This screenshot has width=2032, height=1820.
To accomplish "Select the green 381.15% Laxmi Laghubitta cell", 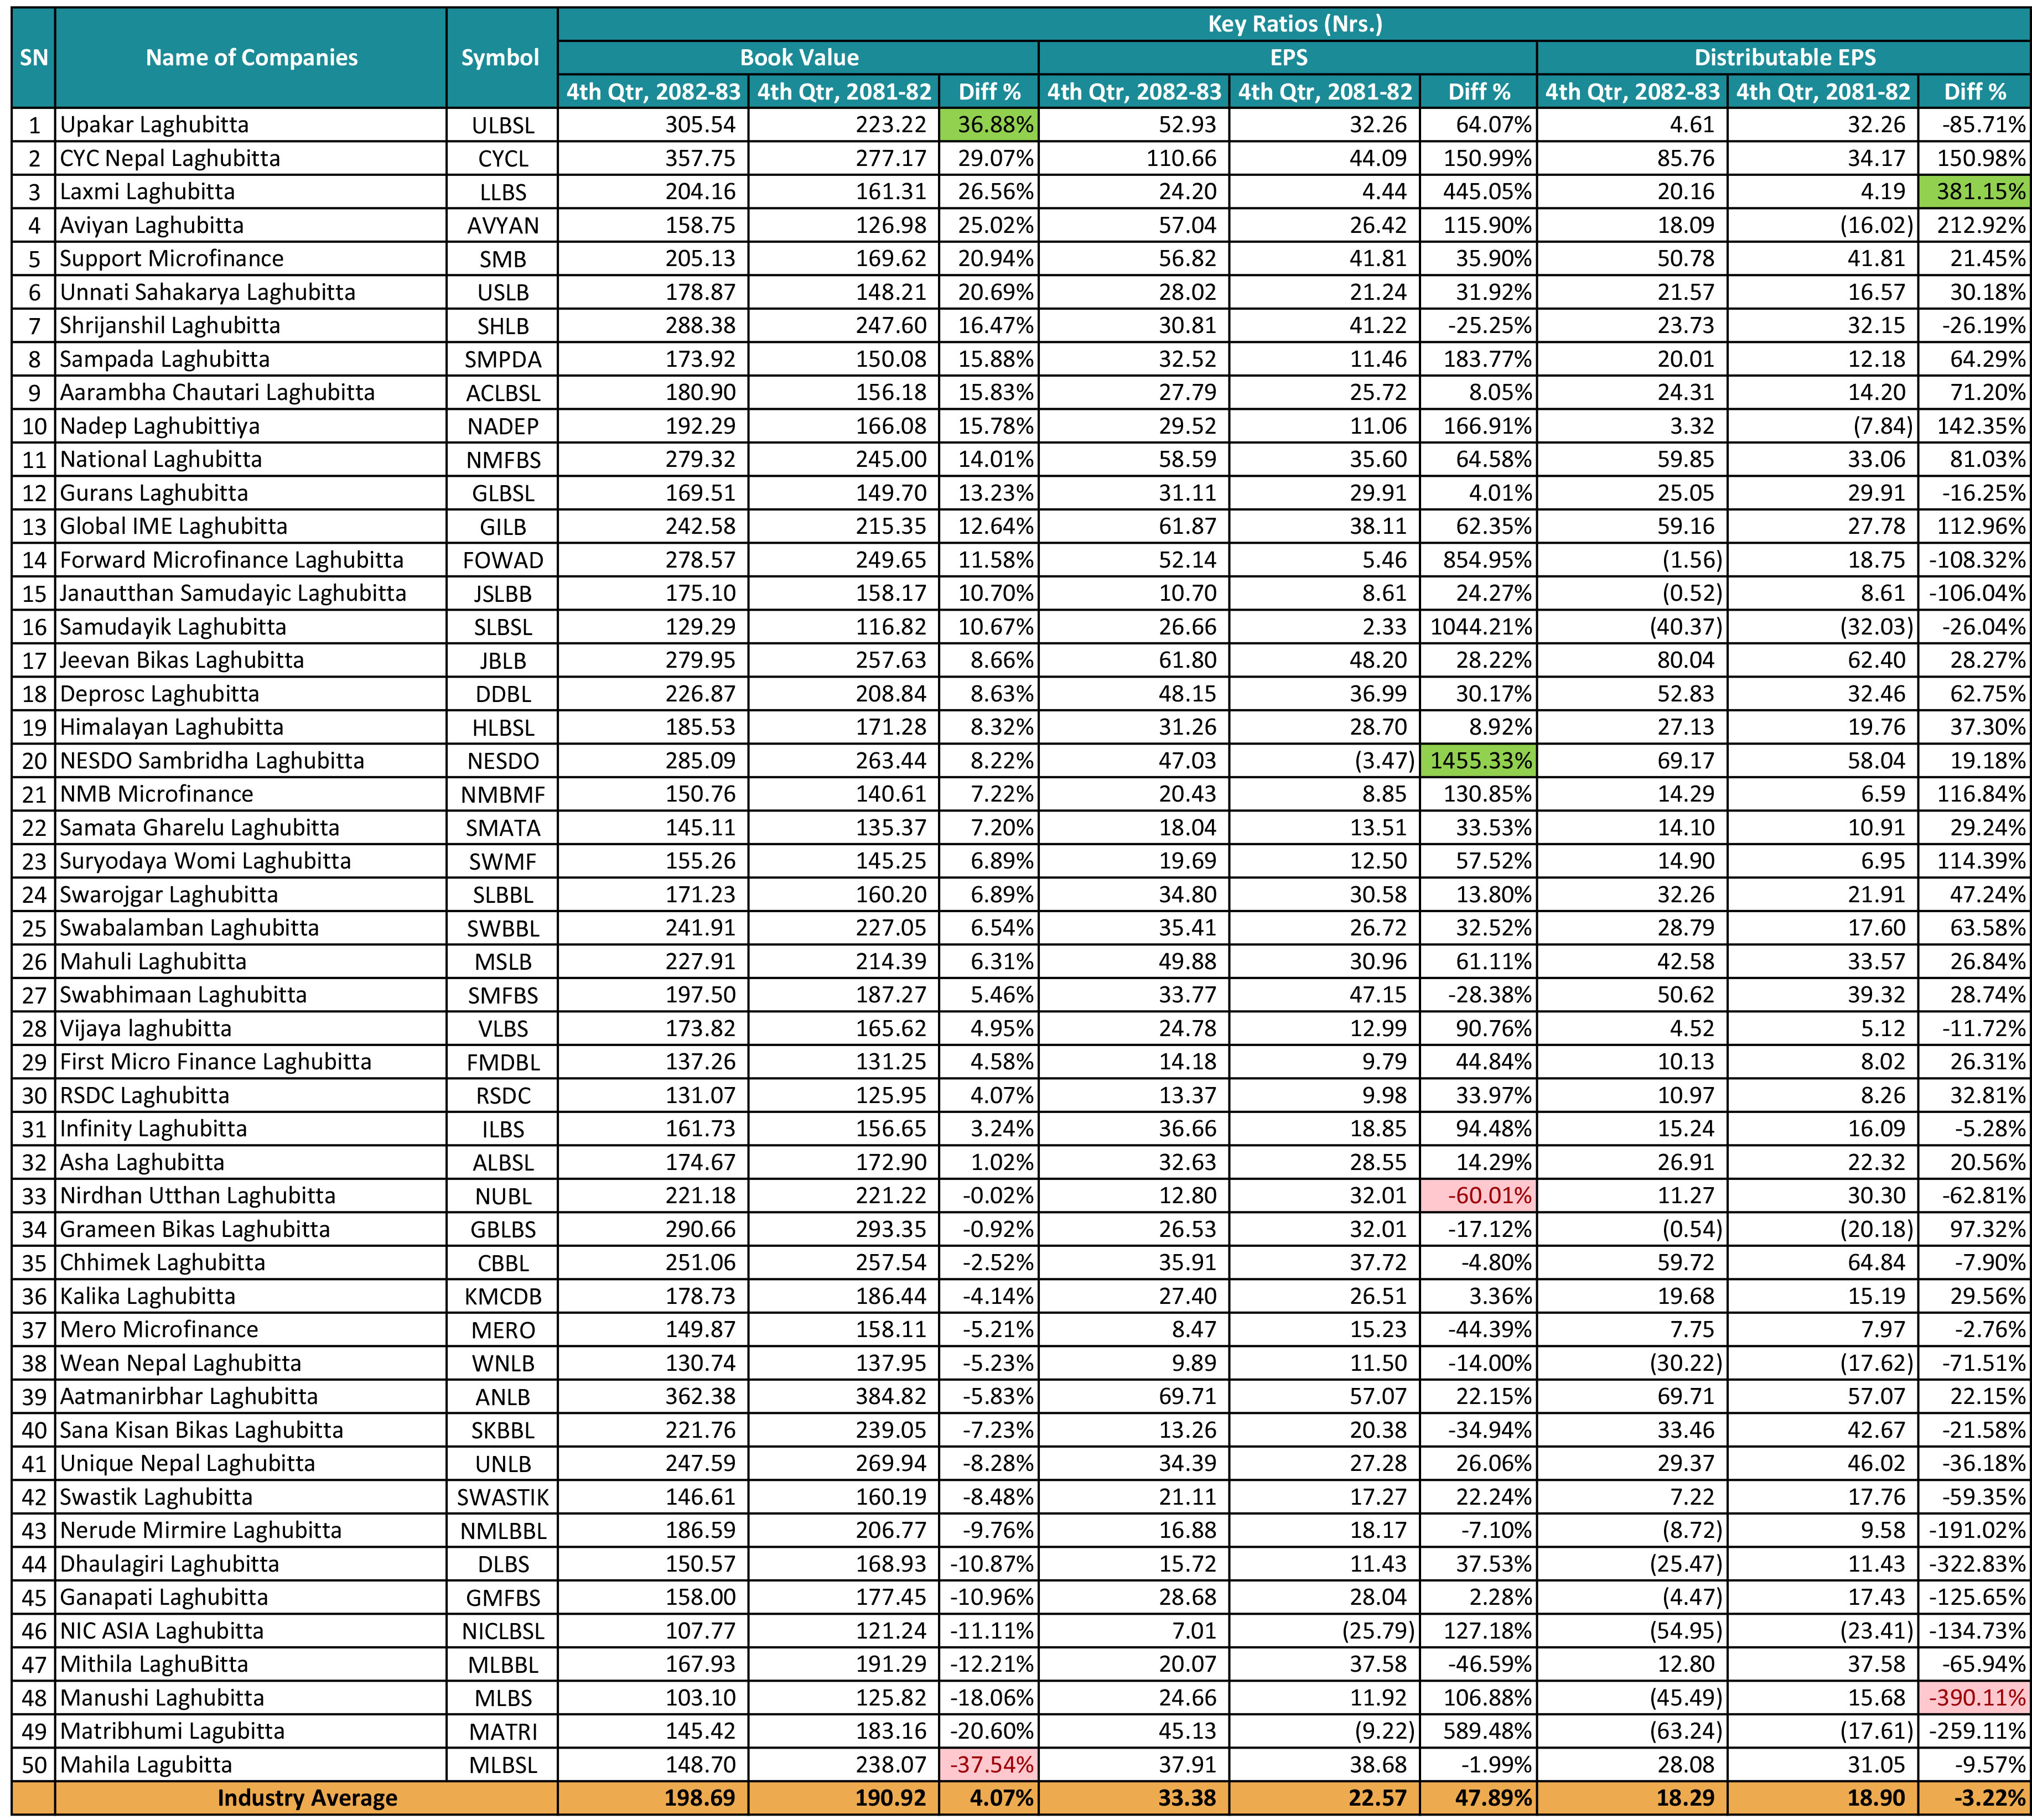I will tap(1975, 192).
